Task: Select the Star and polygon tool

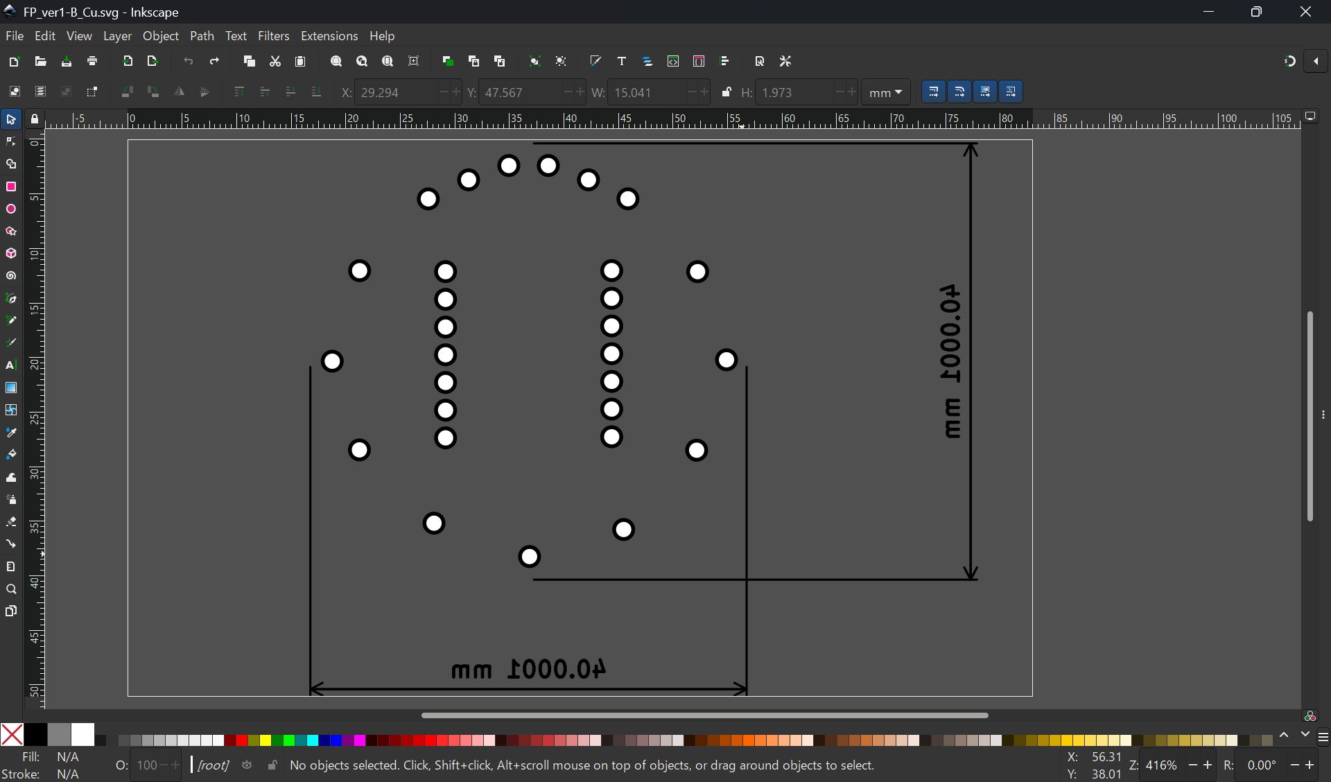Action: coord(11,232)
